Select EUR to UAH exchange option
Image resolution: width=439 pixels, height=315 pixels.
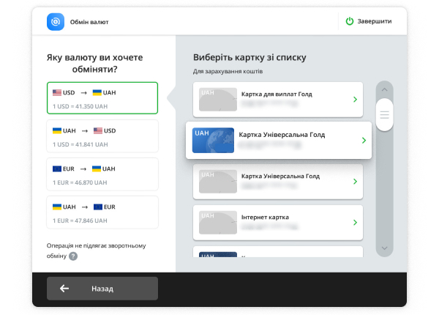pyautogui.click(x=102, y=174)
